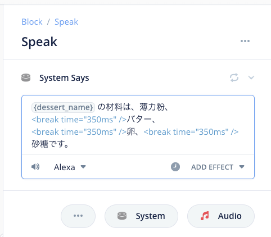
Task: Play voice preview with the speaker icon
Action: [x=35, y=167]
